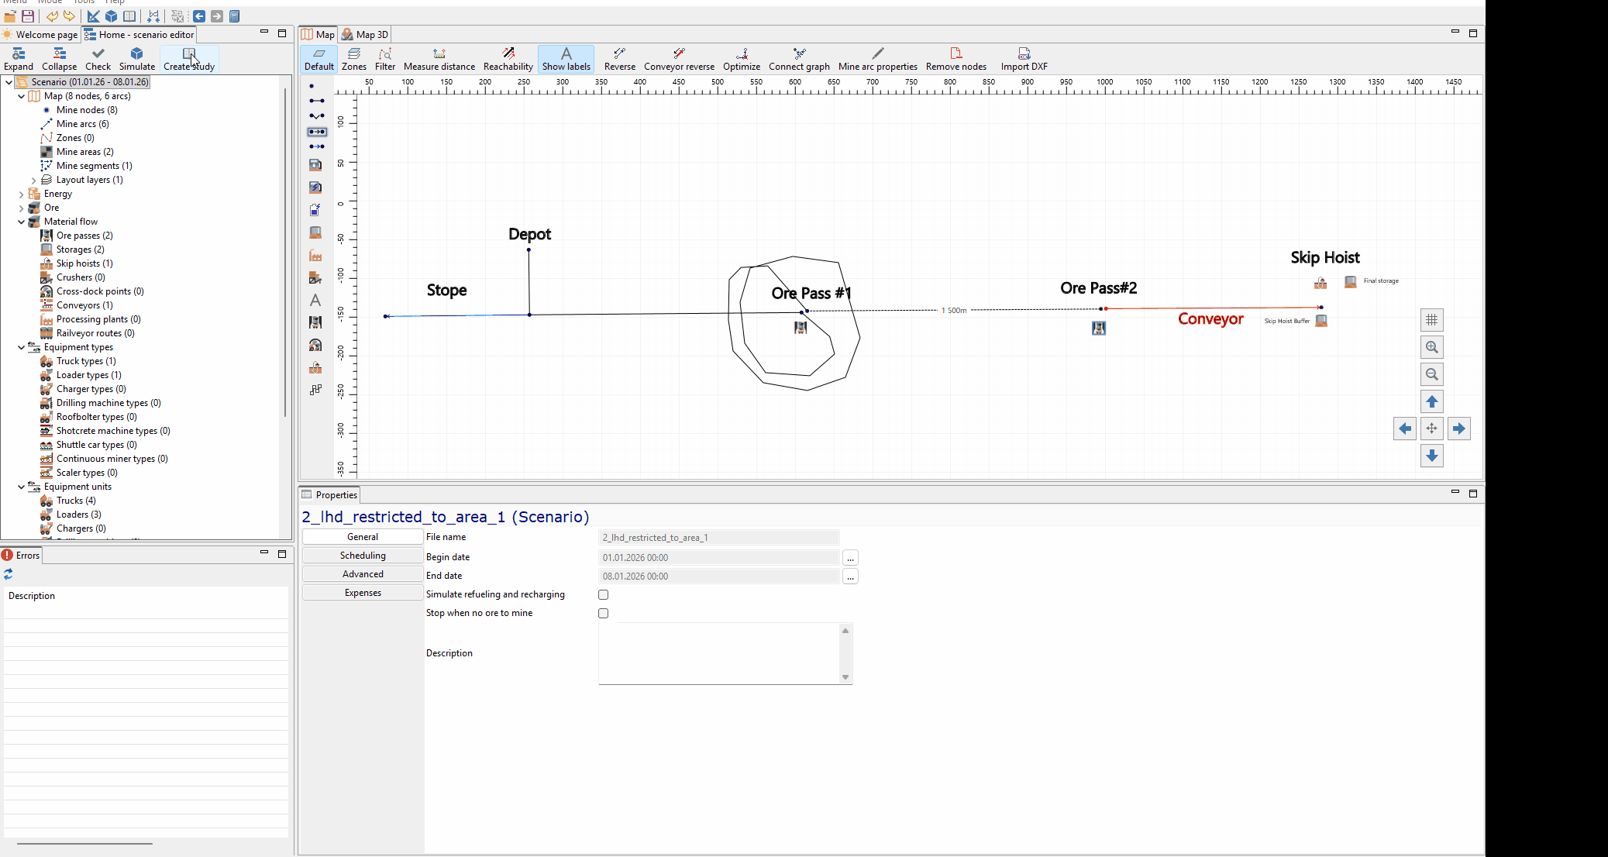Collapse the Equipment types node
Viewport: 1608px width, 857px height.
[21, 347]
